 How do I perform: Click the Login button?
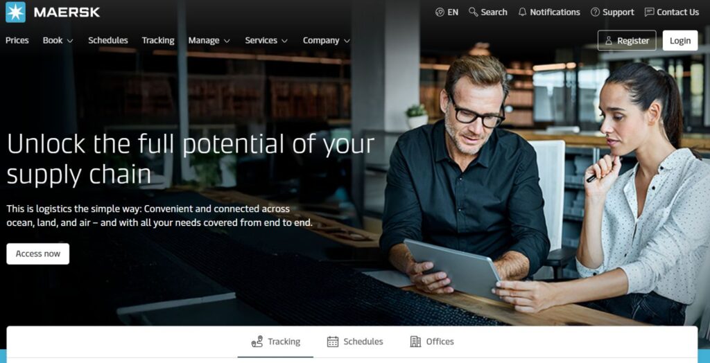(x=680, y=41)
